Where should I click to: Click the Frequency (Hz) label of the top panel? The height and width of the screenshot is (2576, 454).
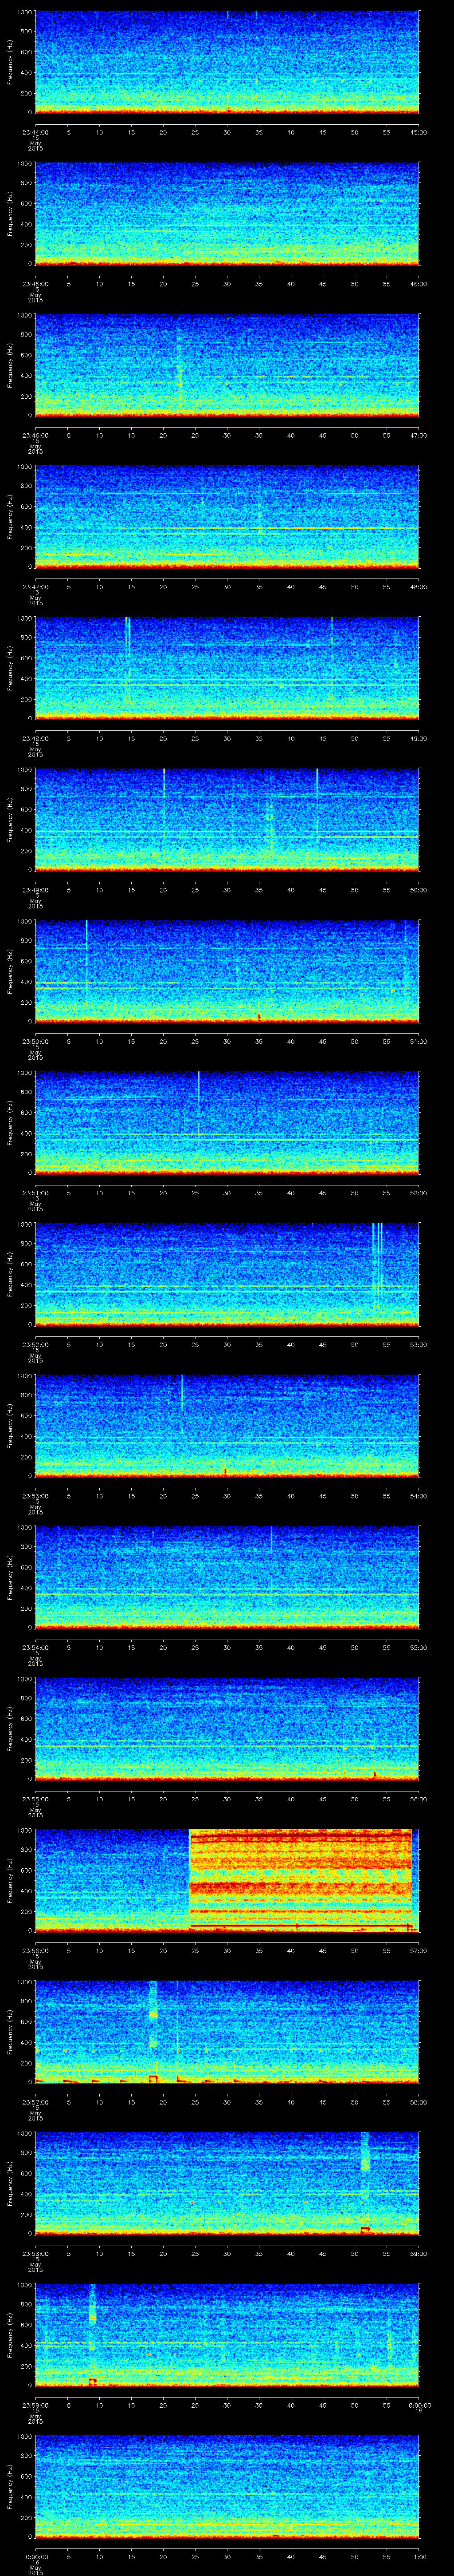10,62
